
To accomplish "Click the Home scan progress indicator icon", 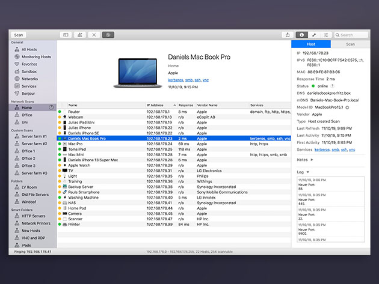I will coord(51,107).
